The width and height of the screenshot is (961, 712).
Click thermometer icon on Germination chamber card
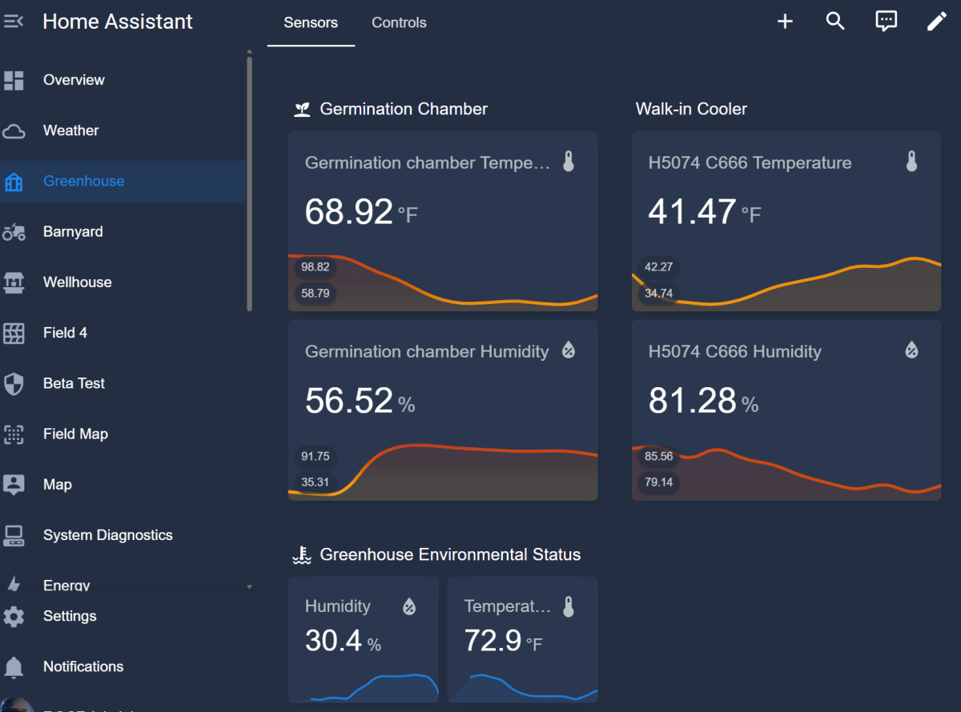point(569,162)
